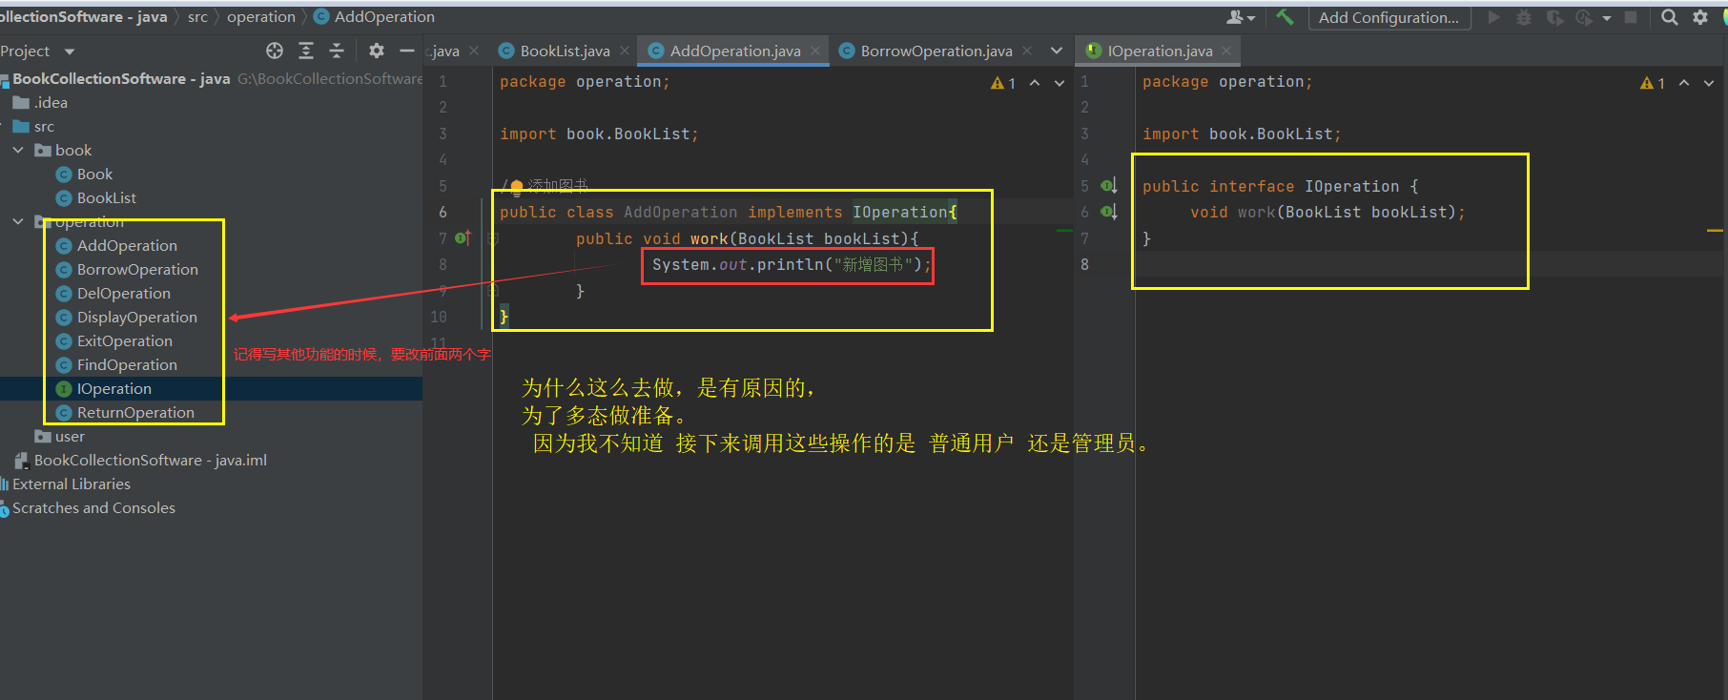This screenshot has width=1728, height=700.
Task: Close the AddOperation.java tab
Action: (815, 51)
